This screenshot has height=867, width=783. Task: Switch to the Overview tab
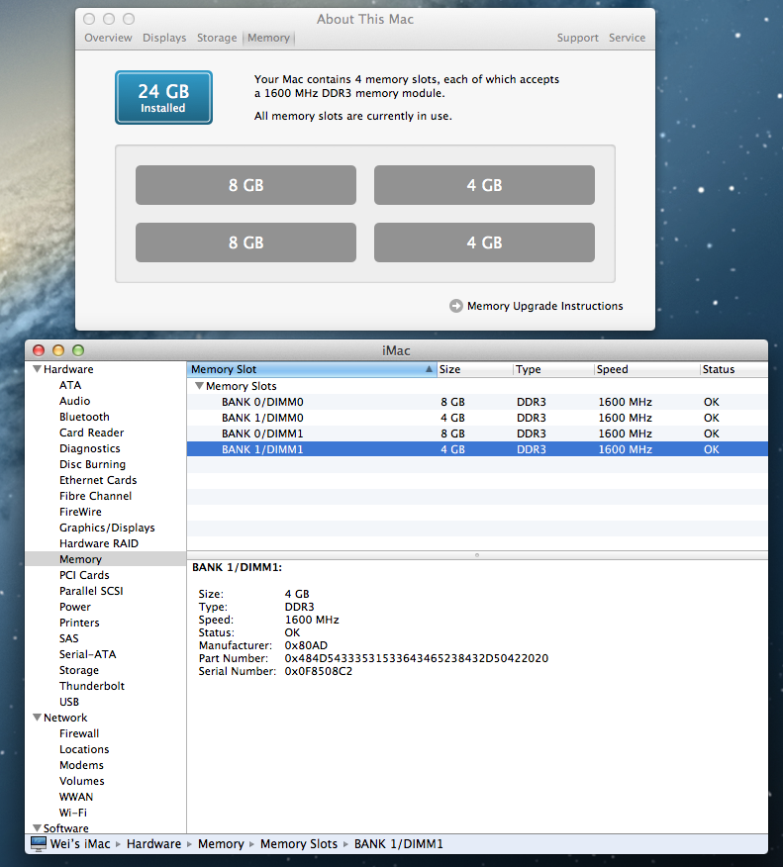tap(108, 38)
